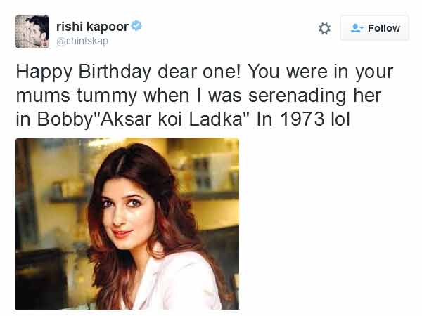This screenshot has width=422, height=316.
Task: Enlarge the attached photo of the woman
Action: pyautogui.click(x=127, y=223)
